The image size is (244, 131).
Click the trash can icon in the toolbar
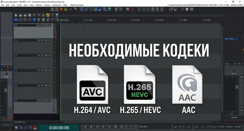(x=44, y=20)
